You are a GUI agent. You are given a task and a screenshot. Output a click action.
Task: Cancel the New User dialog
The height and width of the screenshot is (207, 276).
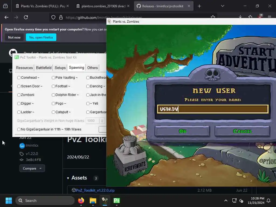coord(242,131)
